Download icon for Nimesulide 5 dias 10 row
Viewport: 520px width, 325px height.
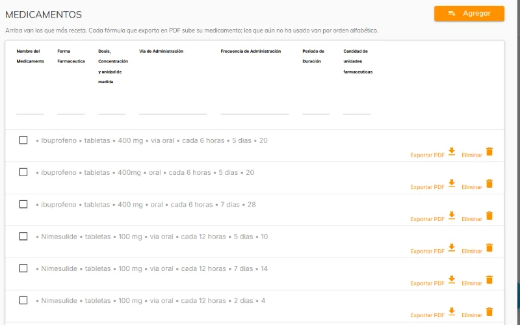pyautogui.click(x=452, y=248)
